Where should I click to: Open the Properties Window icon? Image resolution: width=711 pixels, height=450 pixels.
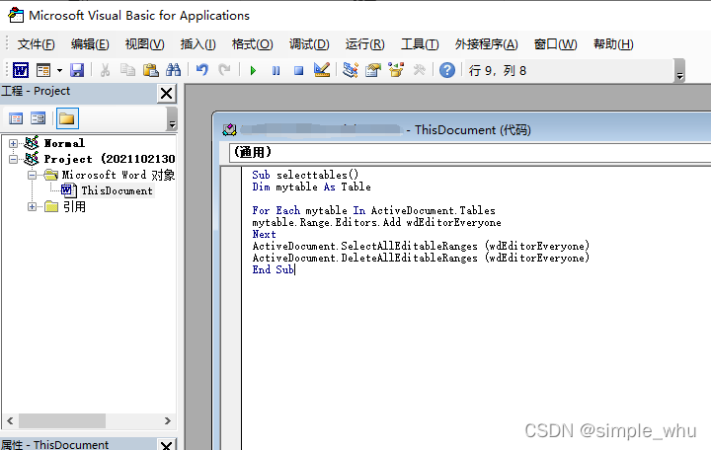click(x=373, y=70)
